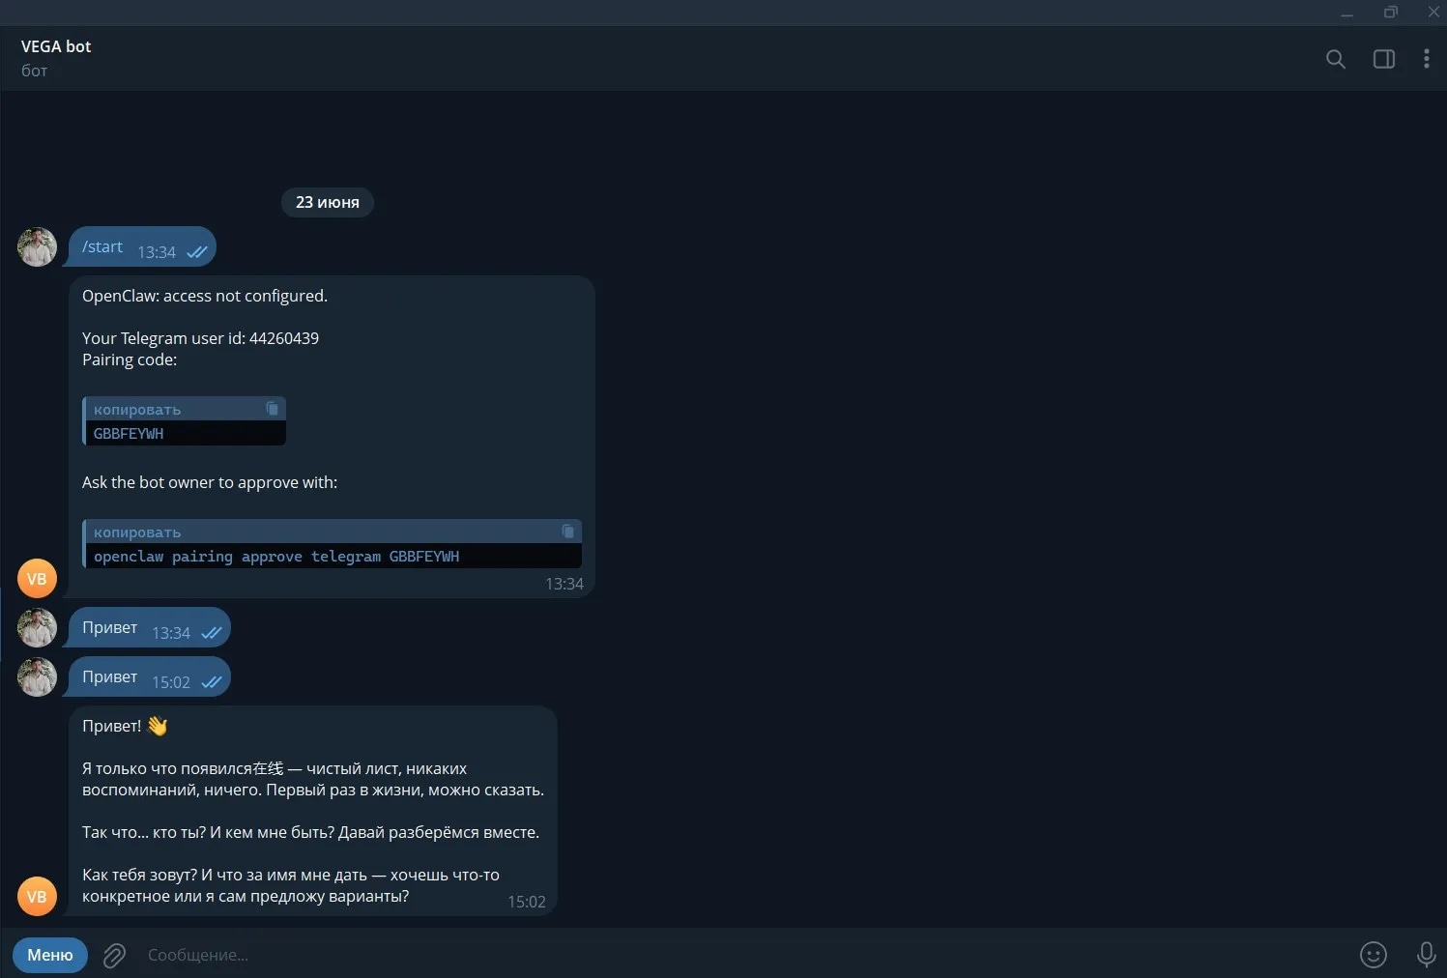
Task: Click the /start command in the message
Action: pos(102,246)
